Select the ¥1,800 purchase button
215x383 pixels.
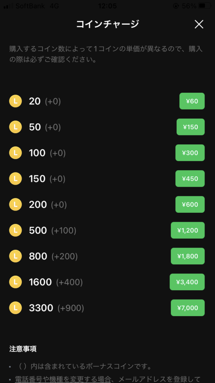point(188,256)
